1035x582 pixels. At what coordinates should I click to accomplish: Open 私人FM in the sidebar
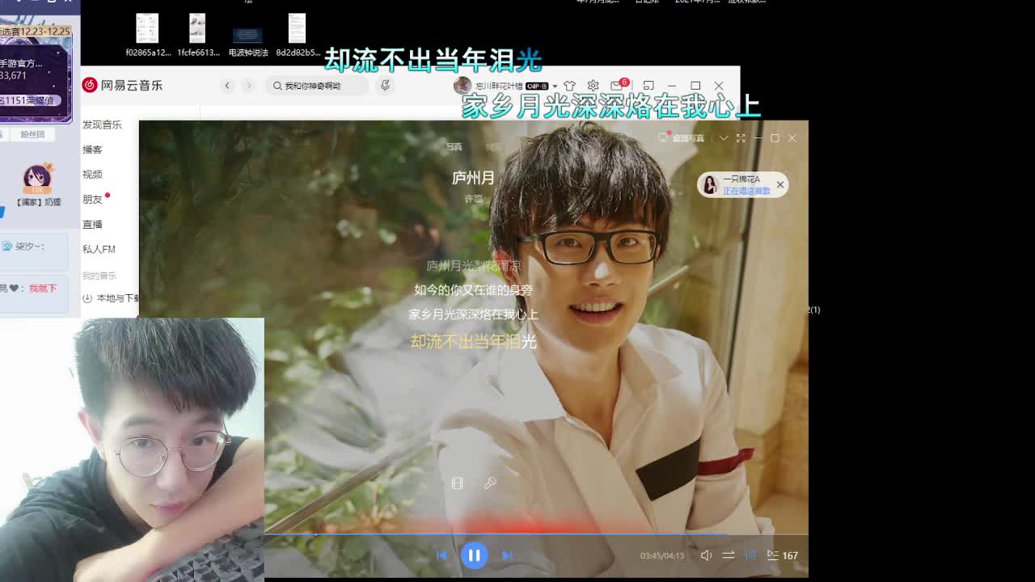click(x=99, y=249)
